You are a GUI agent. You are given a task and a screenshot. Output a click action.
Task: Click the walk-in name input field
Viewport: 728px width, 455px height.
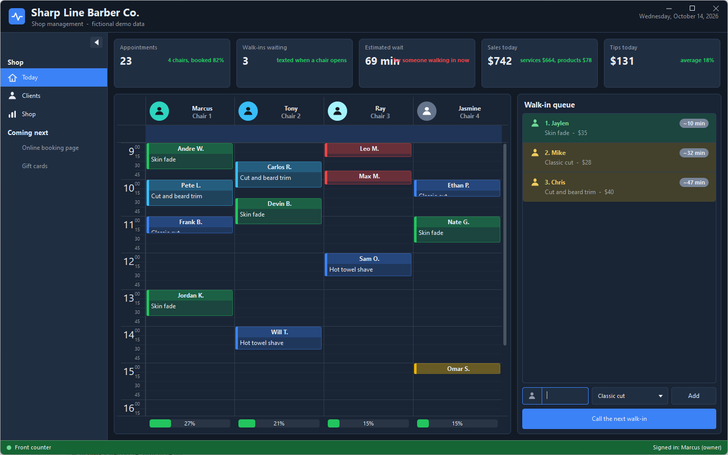(x=565, y=396)
